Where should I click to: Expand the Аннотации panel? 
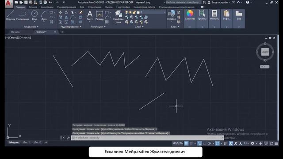[x=98, y=26]
